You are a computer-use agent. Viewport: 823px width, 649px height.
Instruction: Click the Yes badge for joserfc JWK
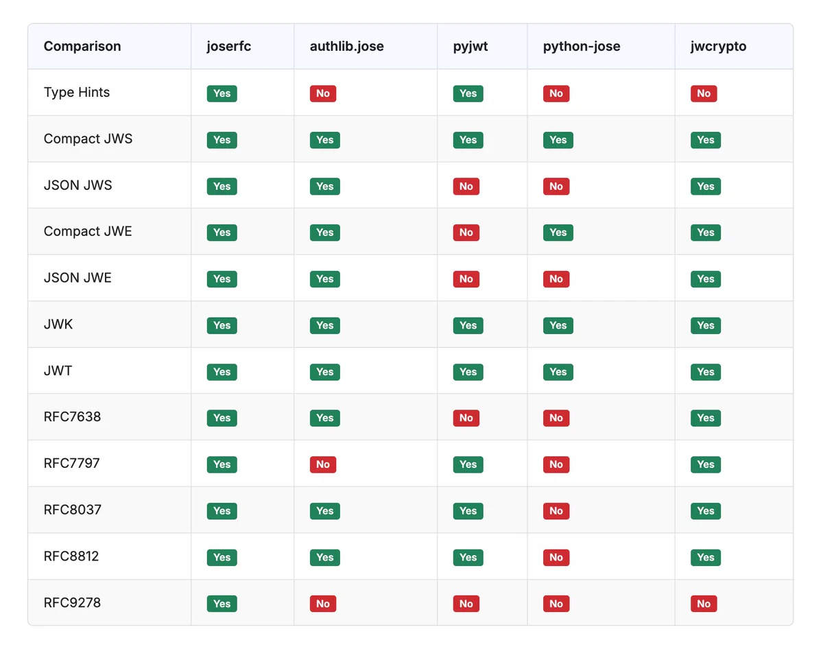[x=222, y=326]
